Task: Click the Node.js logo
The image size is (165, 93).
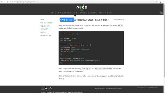Action: [82, 8]
